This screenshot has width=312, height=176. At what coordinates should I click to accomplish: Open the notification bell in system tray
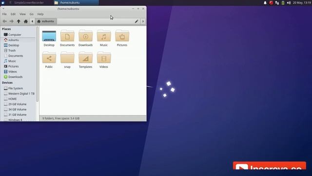click(265, 3)
